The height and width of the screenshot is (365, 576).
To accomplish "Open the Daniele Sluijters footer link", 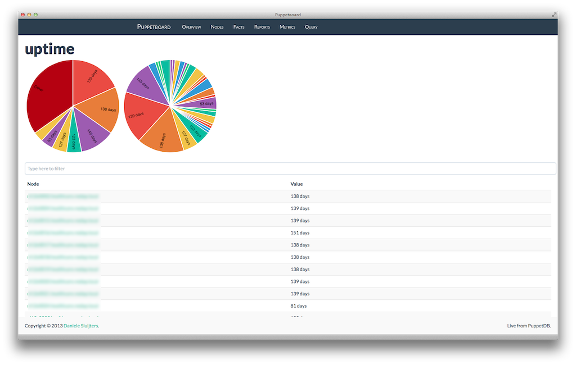I will click(x=80, y=326).
